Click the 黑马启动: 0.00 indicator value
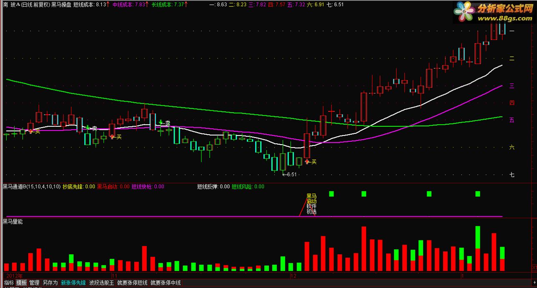This screenshot has height=288, width=537. tap(113, 187)
